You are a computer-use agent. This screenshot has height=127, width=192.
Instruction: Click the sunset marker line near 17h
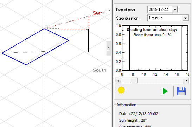181,48
